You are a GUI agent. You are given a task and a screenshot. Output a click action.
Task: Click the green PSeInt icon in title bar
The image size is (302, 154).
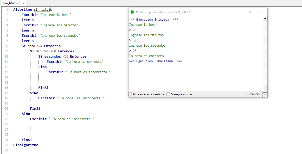coord(133,12)
